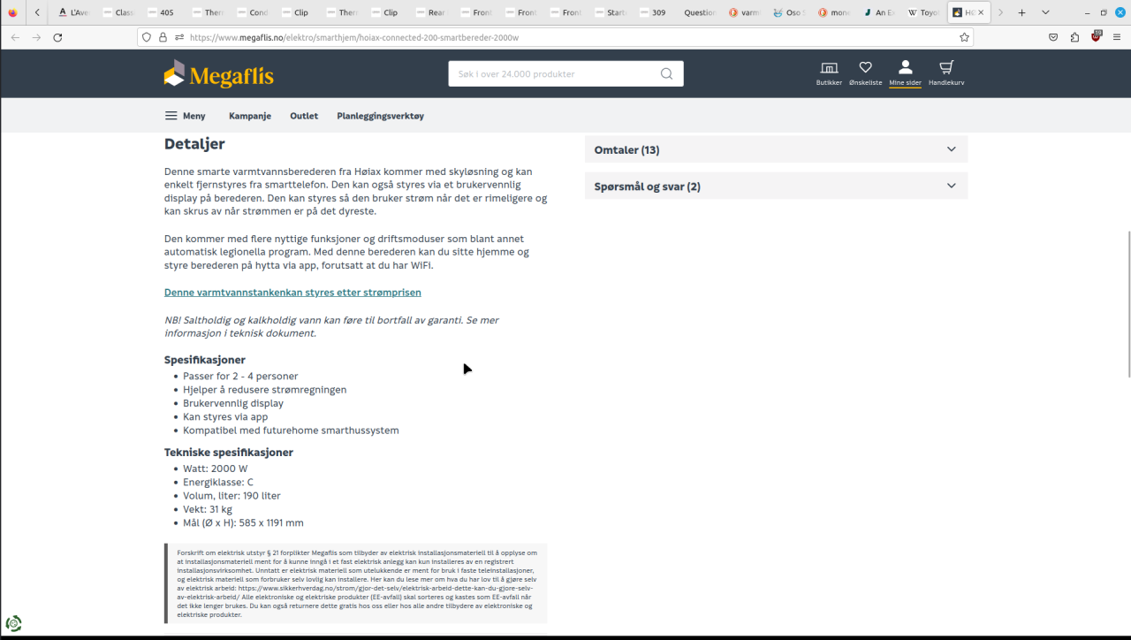Open the Outlet page
The image size is (1131, 640).
click(304, 116)
